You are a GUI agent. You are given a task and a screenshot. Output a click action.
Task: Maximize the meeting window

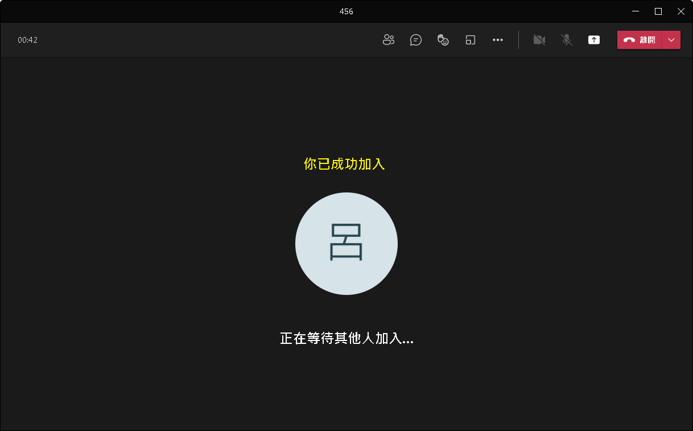(x=658, y=11)
